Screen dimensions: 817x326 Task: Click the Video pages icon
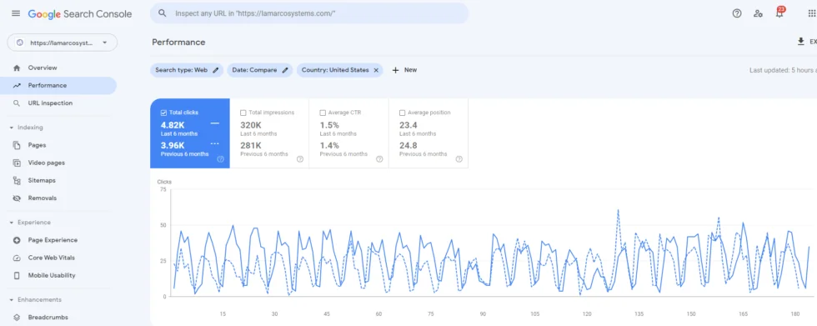coord(17,163)
